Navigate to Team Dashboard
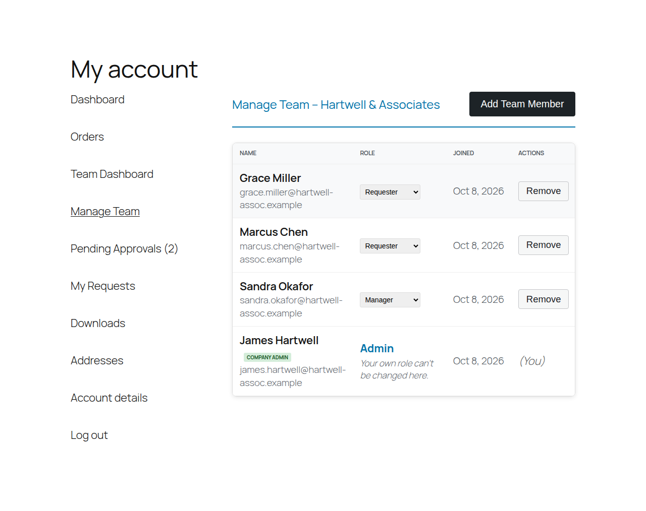Viewport: 646px width, 511px height. click(112, 174)
